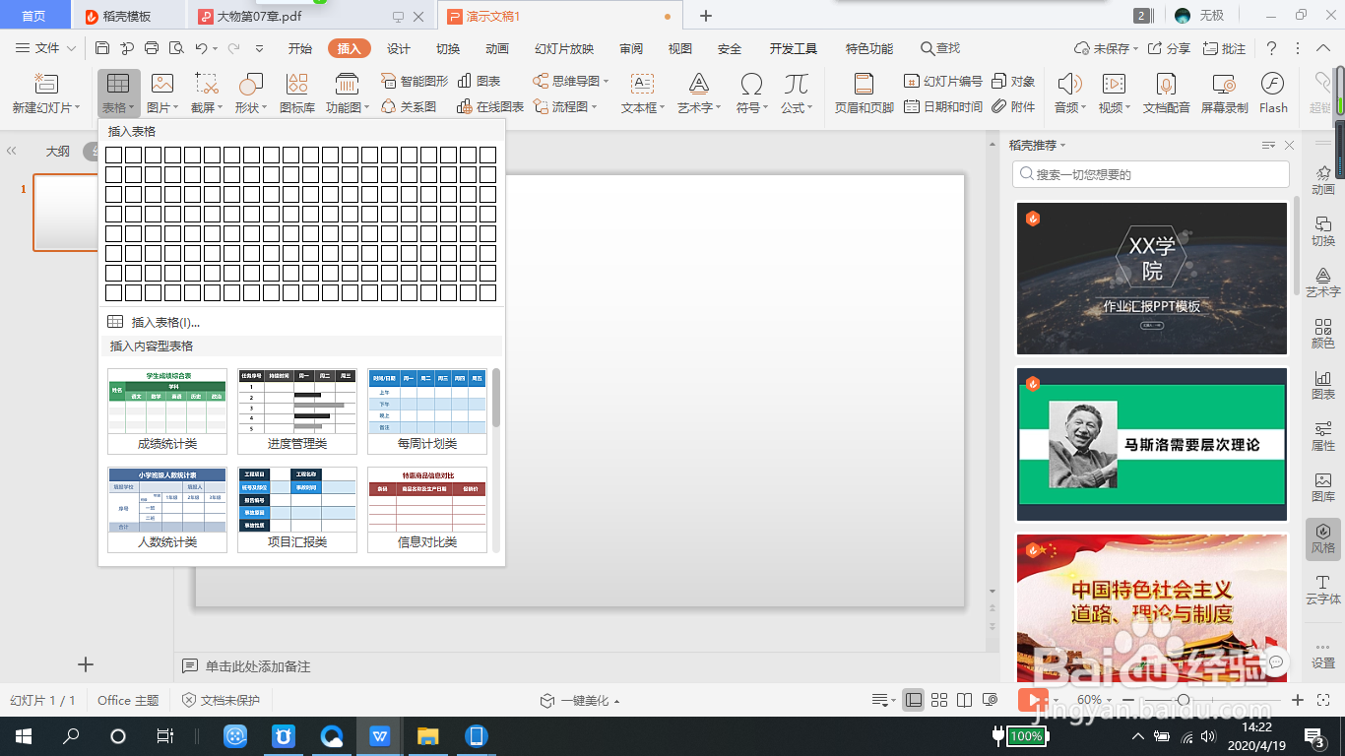Insert 智能图形 smart graphic
The height and width of the screenshot is (756, 1345).
415,82
